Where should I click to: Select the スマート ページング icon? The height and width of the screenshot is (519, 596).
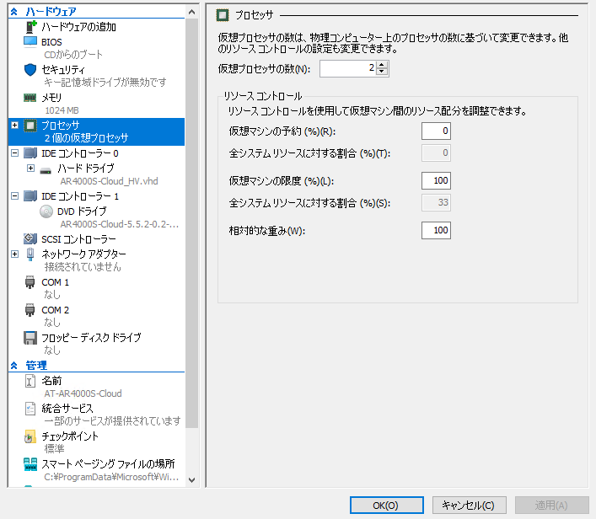30,464
